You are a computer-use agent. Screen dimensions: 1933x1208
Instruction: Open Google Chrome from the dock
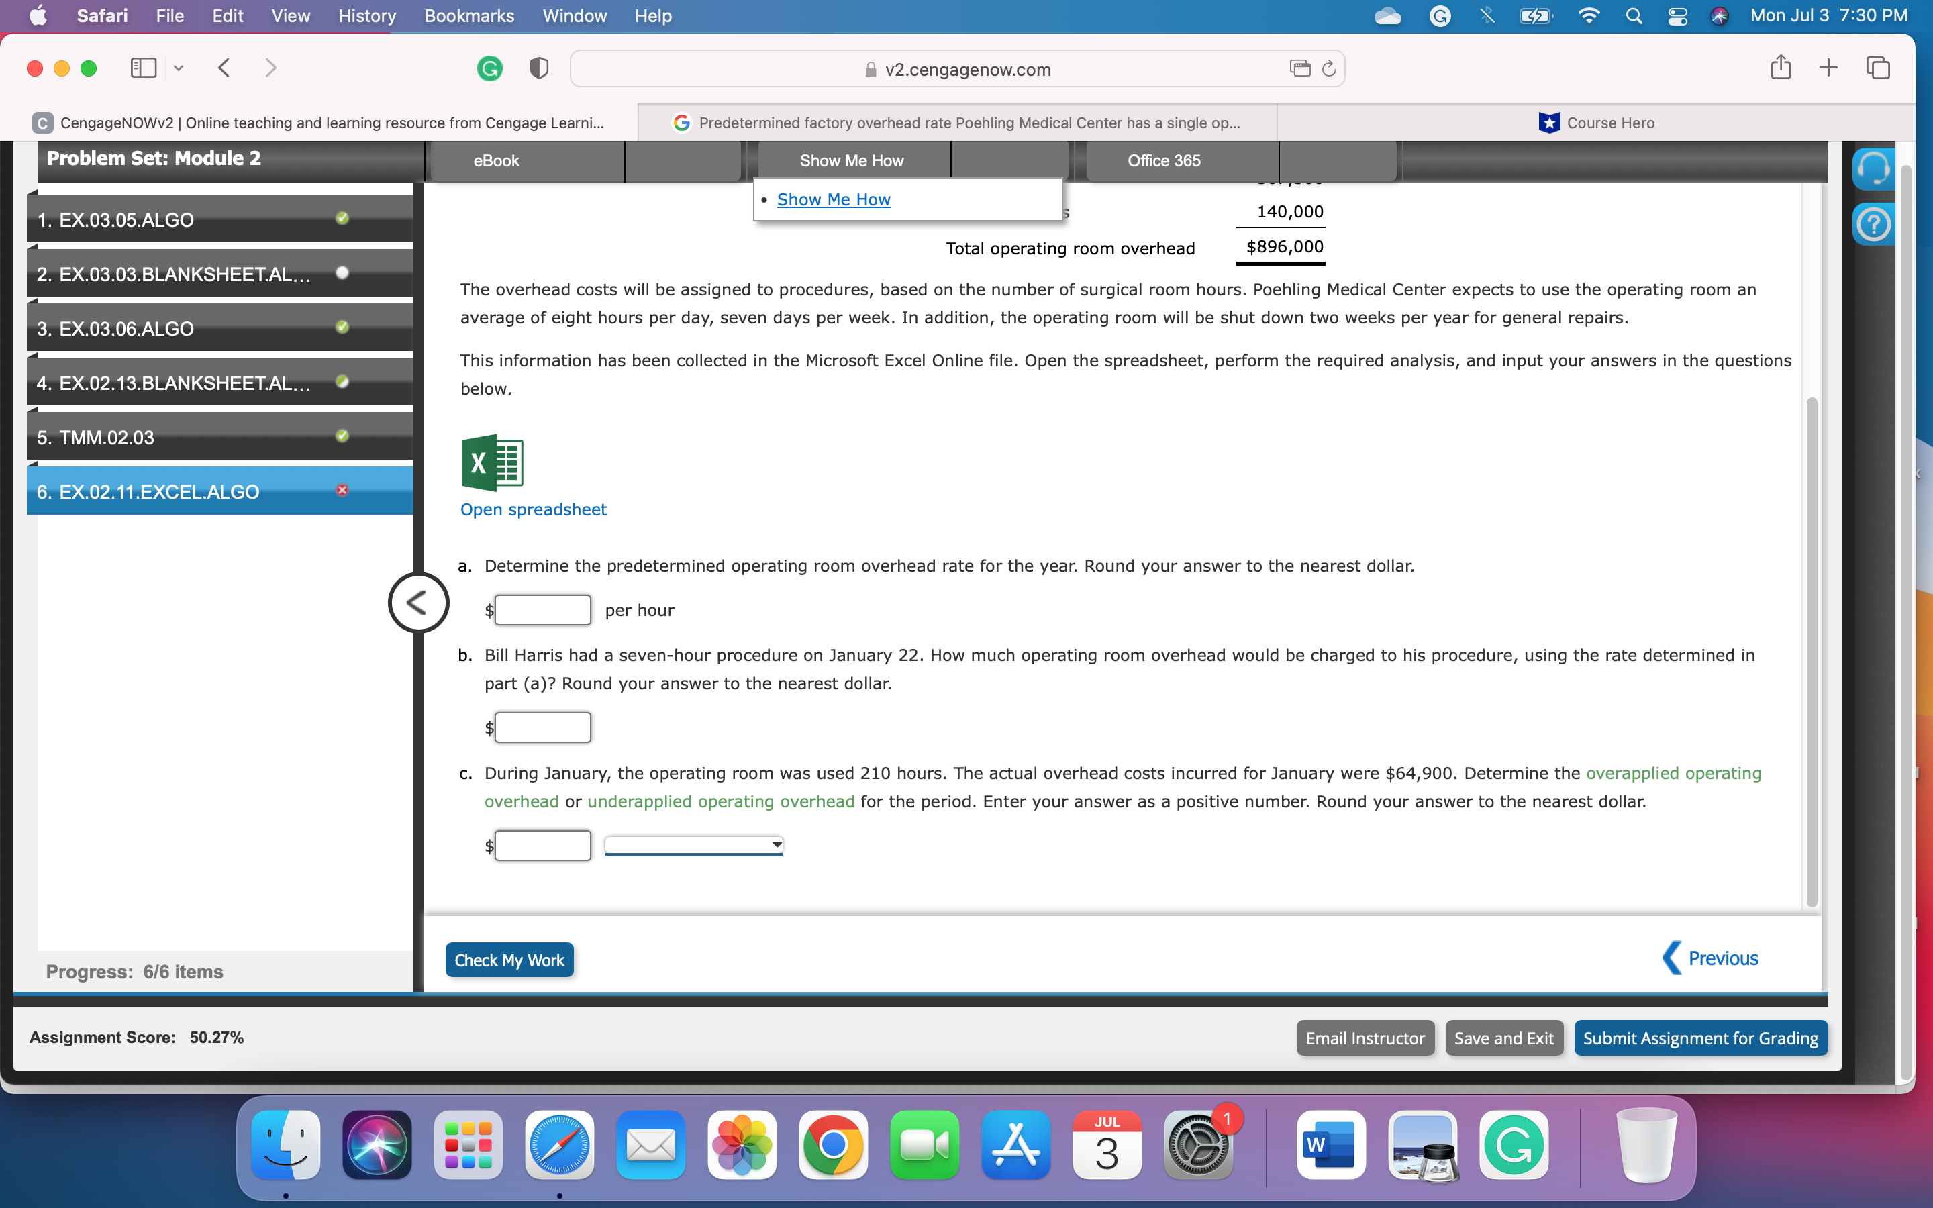(x=833, y=1145)
